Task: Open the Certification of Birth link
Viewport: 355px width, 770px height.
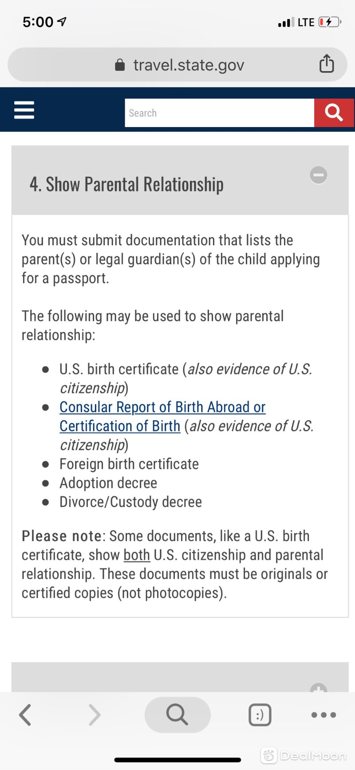Action: 120,426
